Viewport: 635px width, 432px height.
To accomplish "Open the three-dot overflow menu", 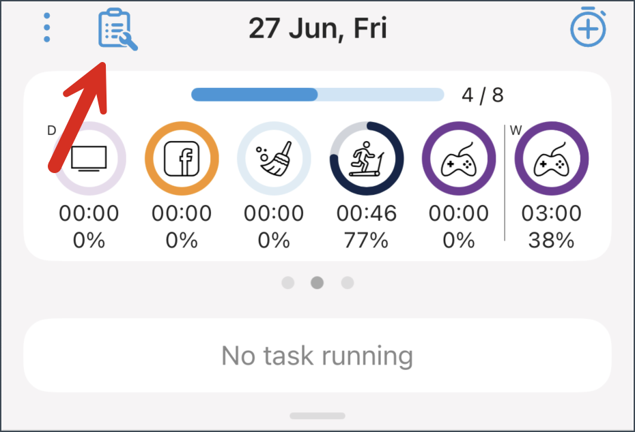I will click(47, 27).
